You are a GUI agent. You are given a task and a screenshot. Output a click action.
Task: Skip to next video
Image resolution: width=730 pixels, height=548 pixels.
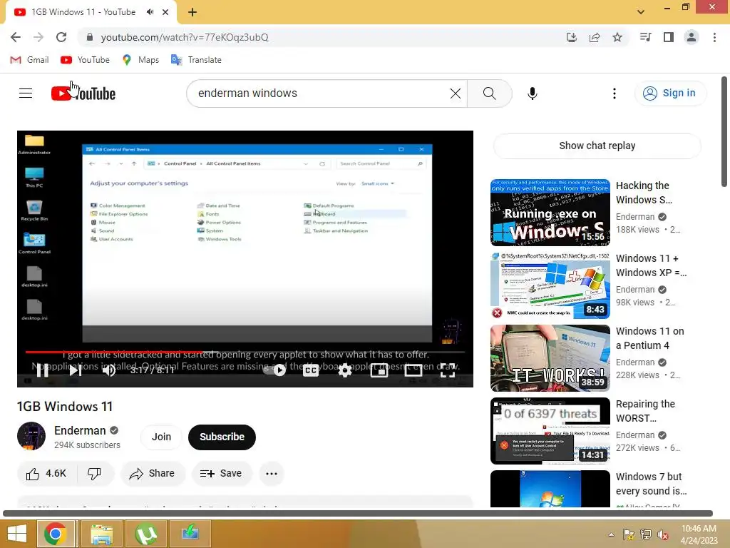[x=76, y=370]
